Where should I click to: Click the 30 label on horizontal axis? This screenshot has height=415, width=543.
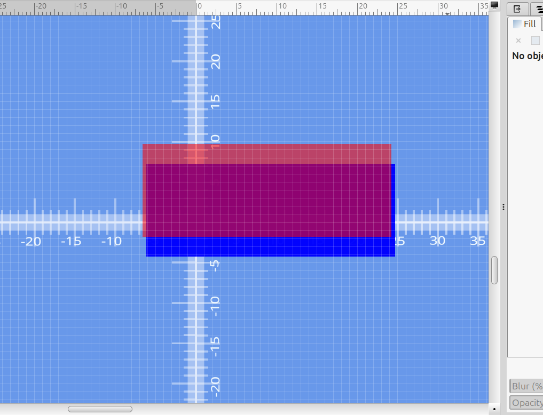[437, 241]
